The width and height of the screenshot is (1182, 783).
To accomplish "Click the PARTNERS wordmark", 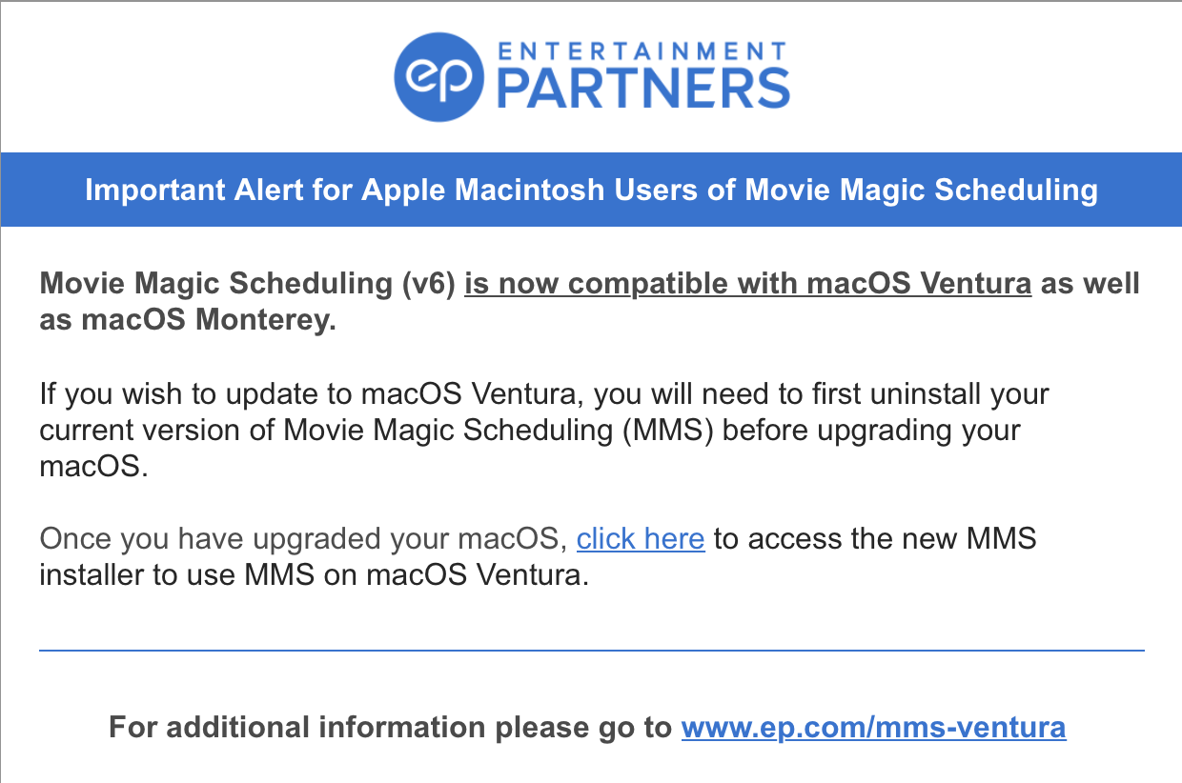I will 643,90.
